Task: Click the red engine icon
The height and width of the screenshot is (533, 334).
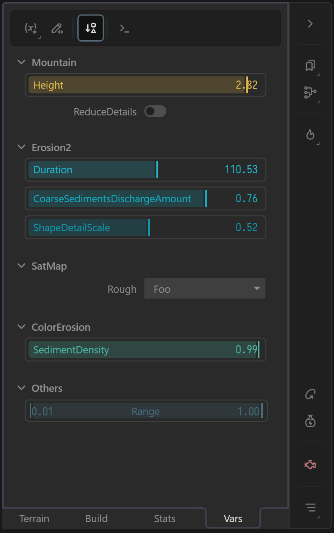Action: click(310, 464)
